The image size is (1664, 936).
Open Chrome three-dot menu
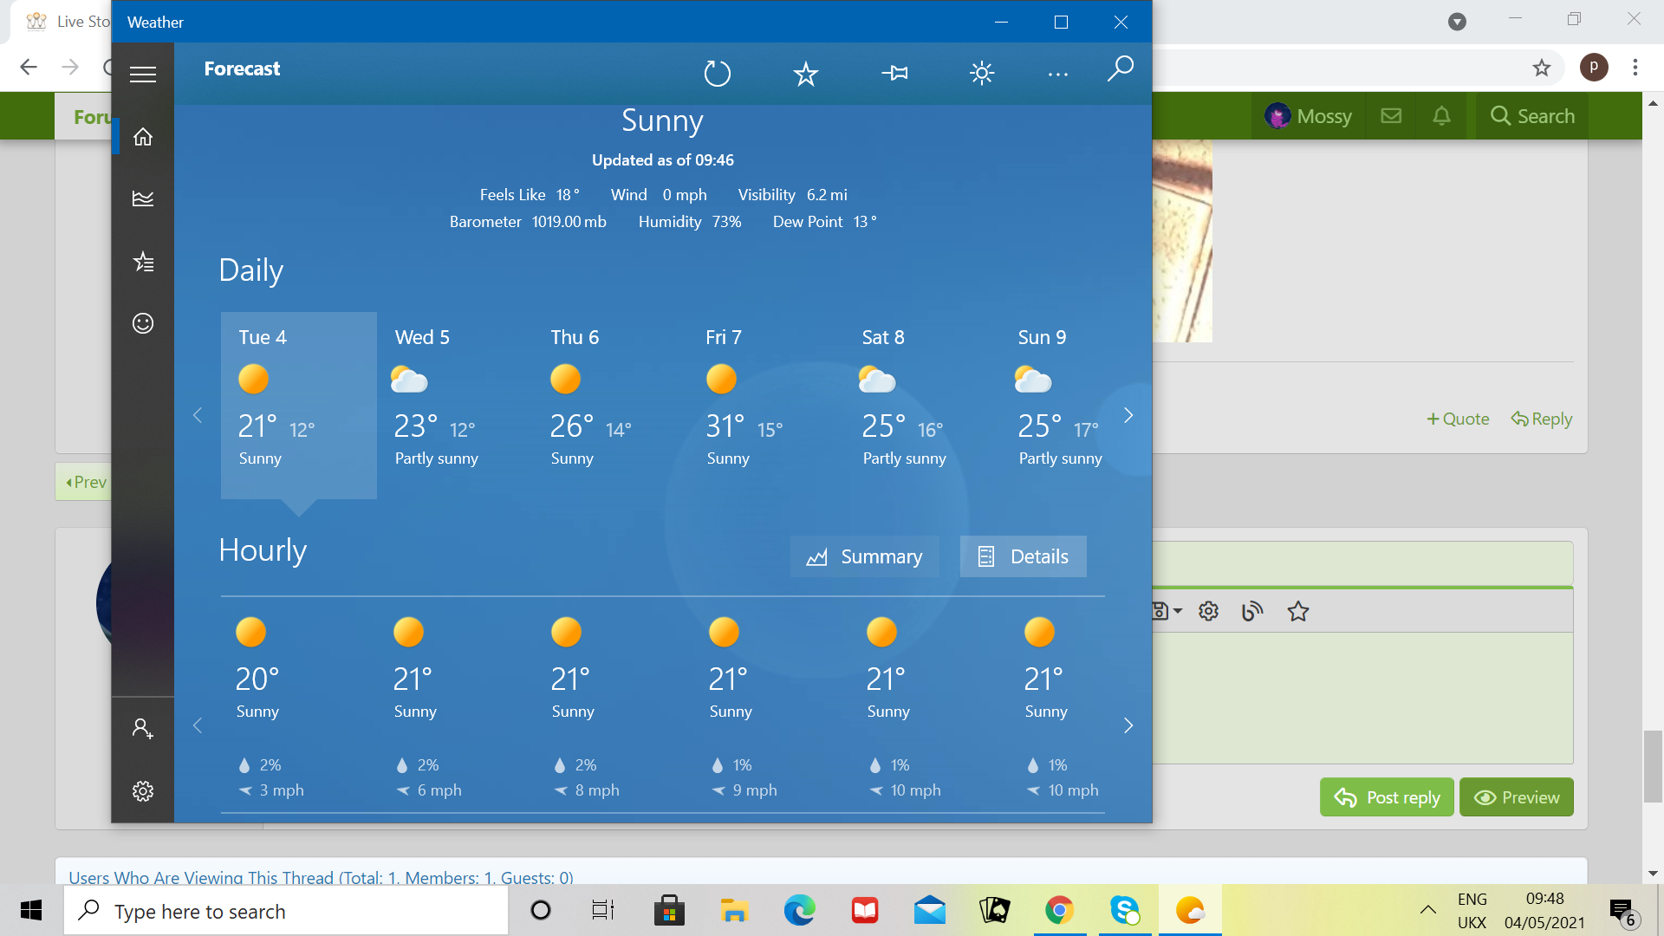click(x=1635, y=67)
